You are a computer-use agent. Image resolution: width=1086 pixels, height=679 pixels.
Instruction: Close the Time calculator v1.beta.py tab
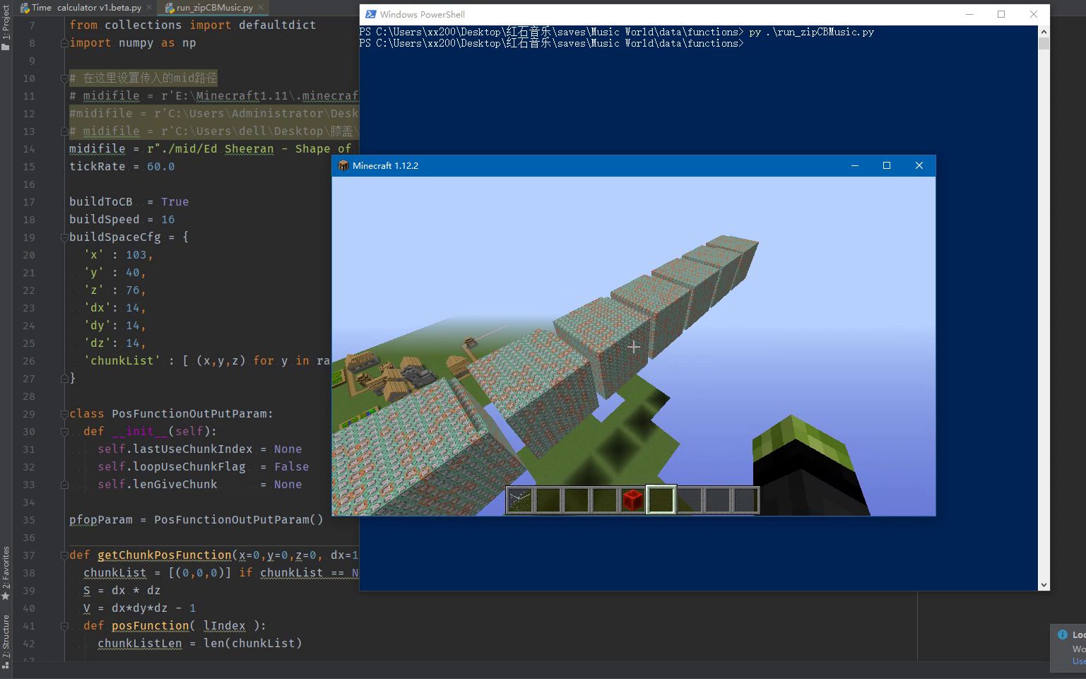pos(150,8)
